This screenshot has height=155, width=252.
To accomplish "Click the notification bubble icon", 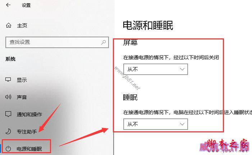I will (8, 114).
